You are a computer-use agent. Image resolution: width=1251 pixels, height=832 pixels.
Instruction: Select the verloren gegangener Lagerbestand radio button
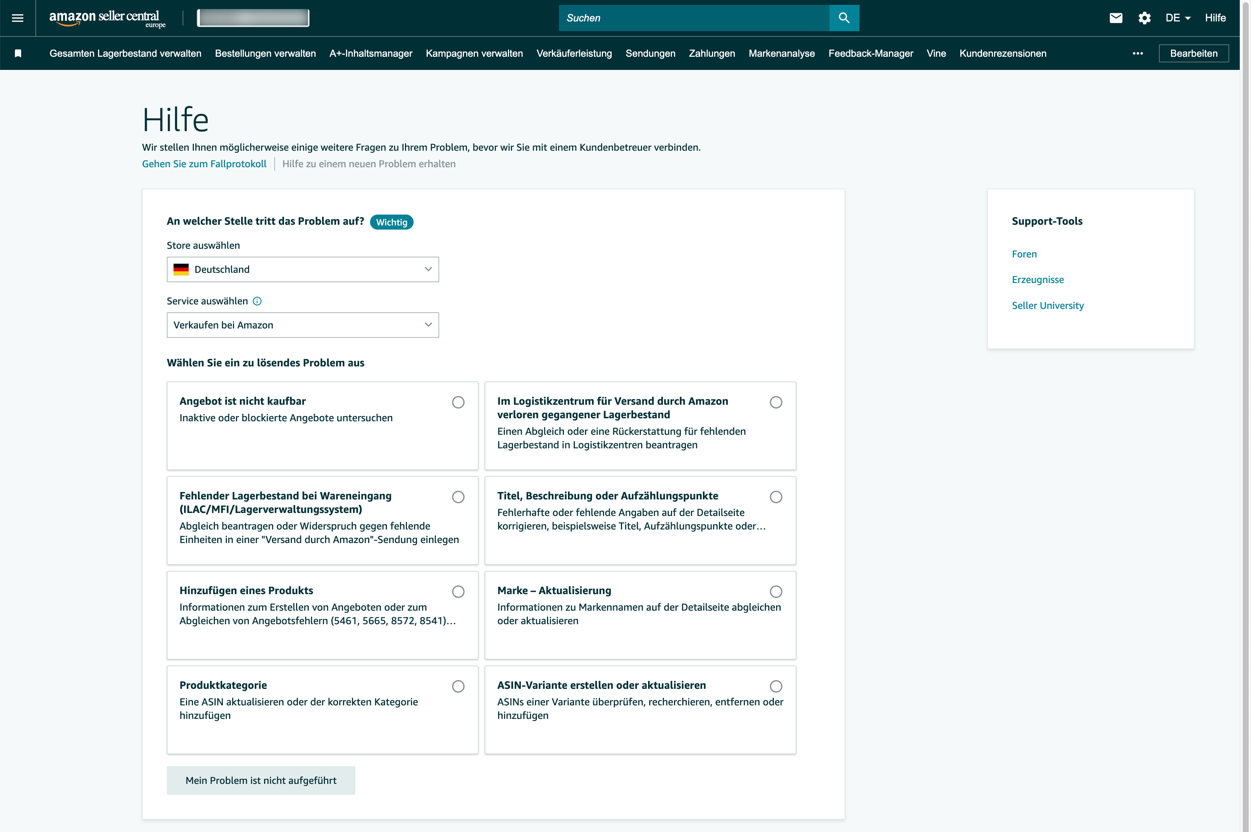(776, 402)
